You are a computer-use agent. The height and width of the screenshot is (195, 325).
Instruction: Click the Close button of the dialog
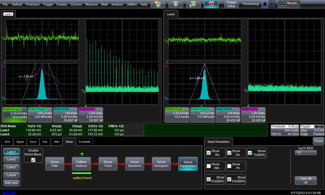[318, 141]
